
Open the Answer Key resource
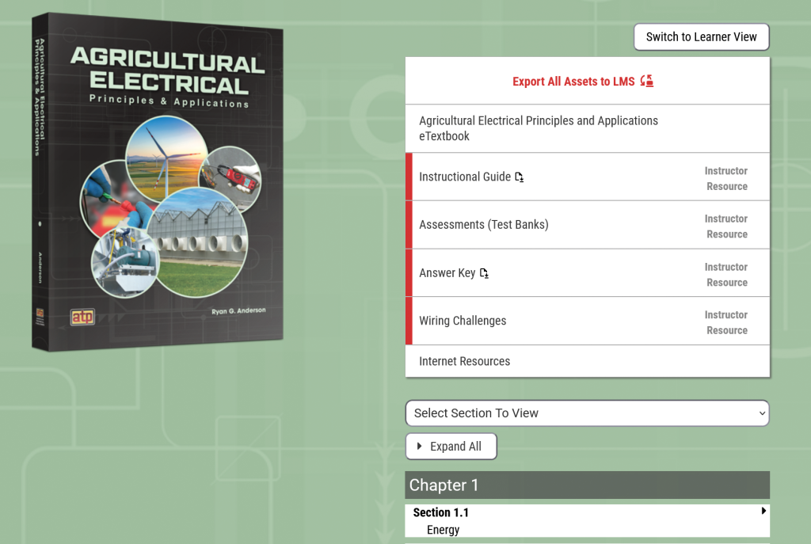(x=447, y=272)
